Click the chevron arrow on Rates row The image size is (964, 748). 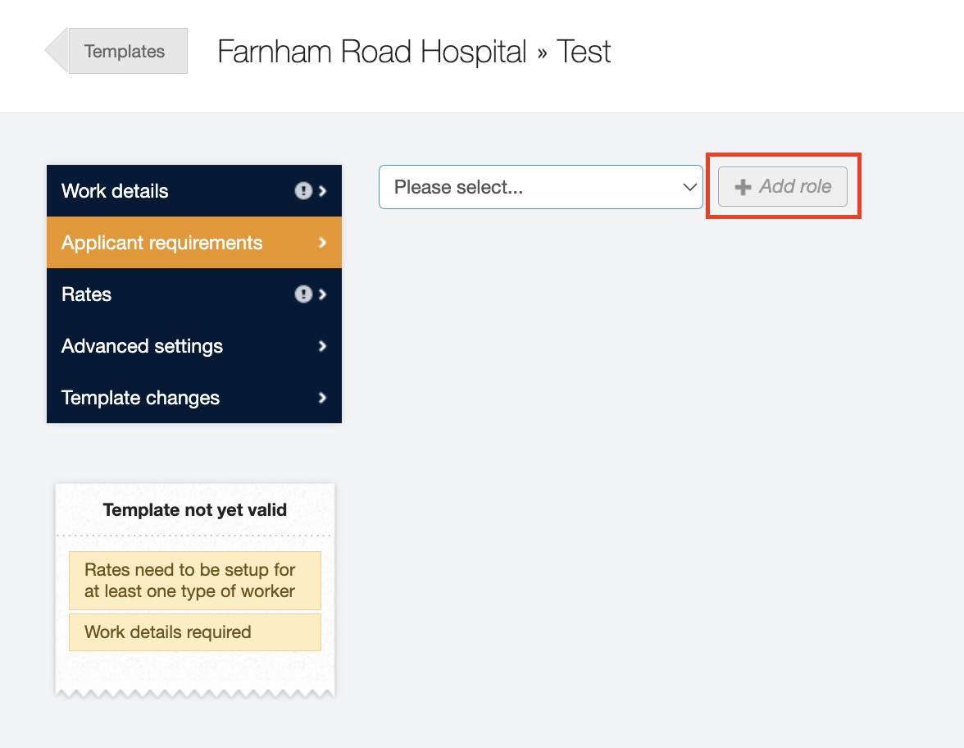[323, 294]
